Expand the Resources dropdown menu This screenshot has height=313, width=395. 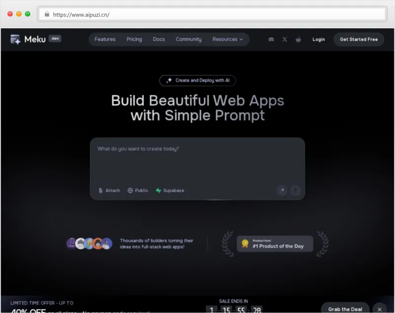point(227,39)
